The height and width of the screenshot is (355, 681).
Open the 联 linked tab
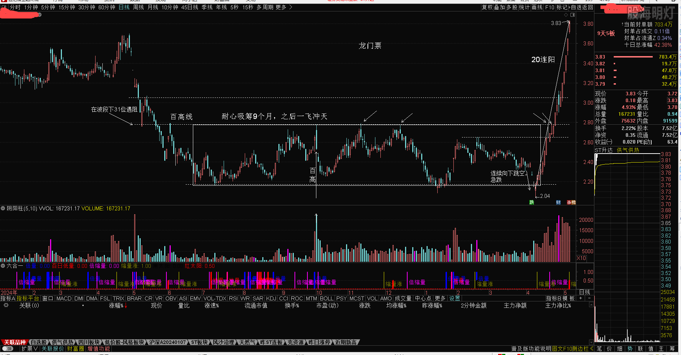pyautogui.click(x=641, y=349)
